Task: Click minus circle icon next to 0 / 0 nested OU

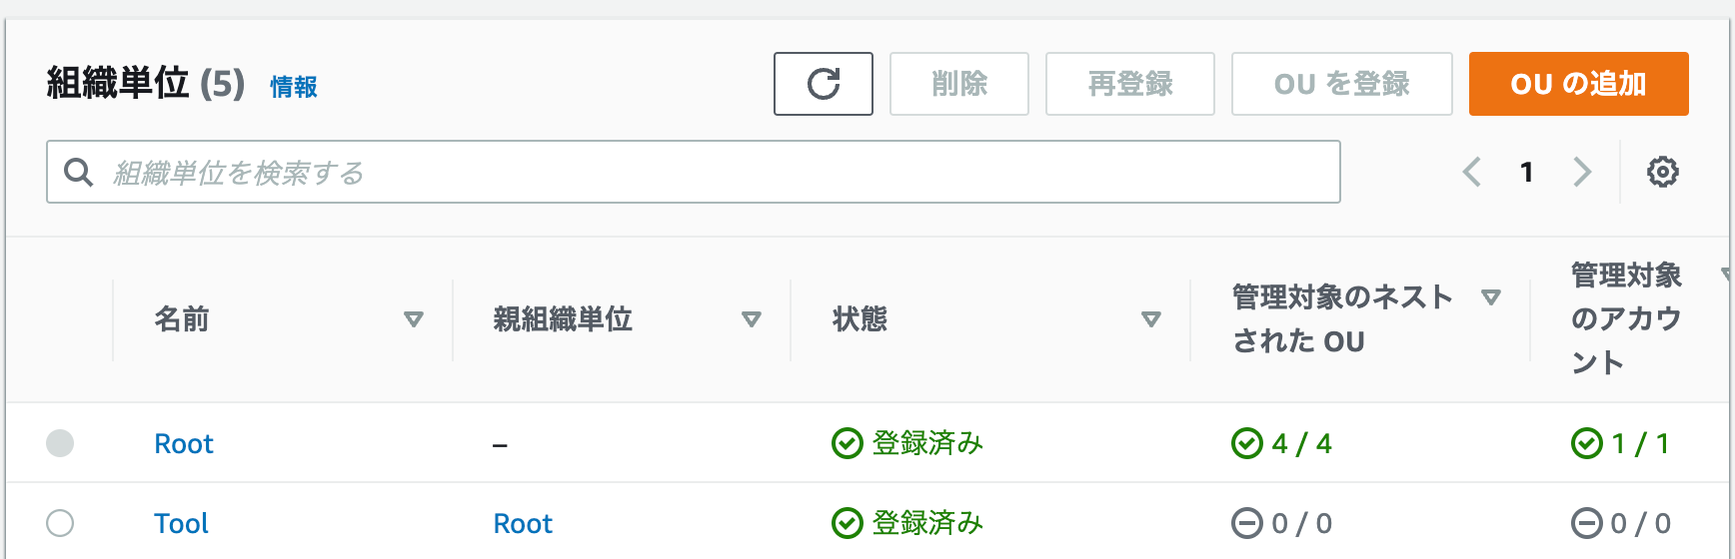Action: (1246, 523)
